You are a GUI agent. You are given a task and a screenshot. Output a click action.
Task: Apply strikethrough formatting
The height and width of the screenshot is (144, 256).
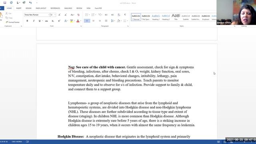coord(46,21)
